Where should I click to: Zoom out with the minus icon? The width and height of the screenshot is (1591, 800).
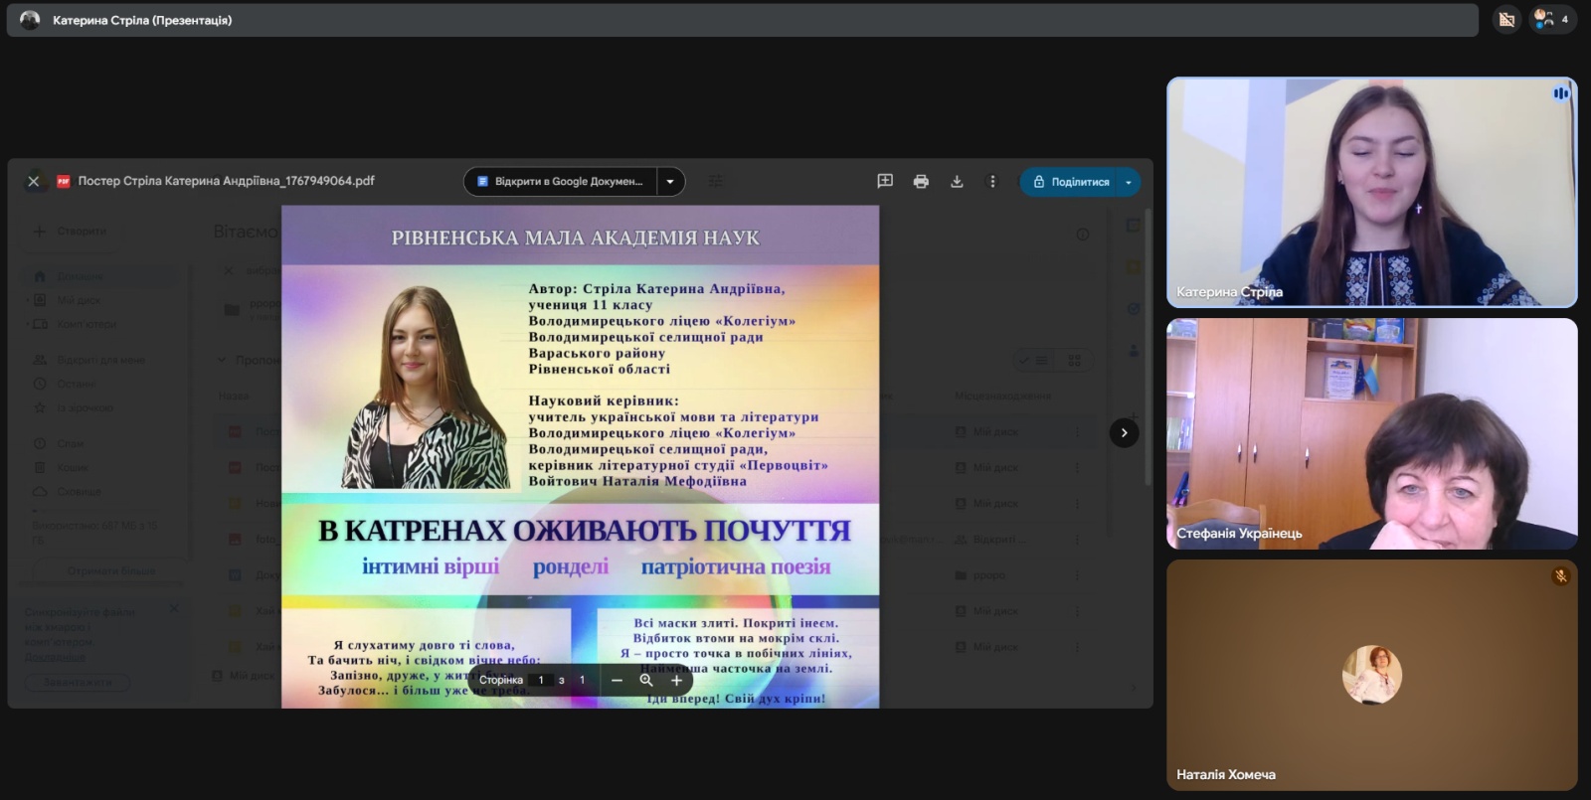(x=617, y=681)
